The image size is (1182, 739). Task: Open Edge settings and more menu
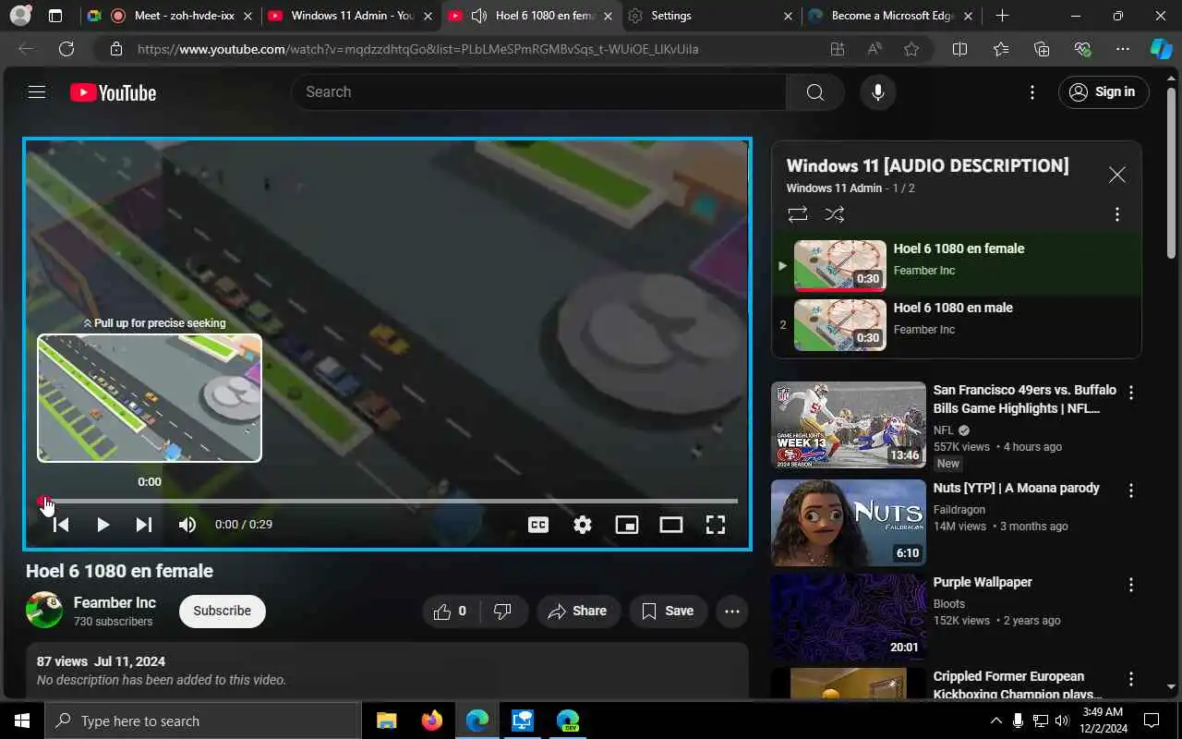click(x=1122, y=50)
